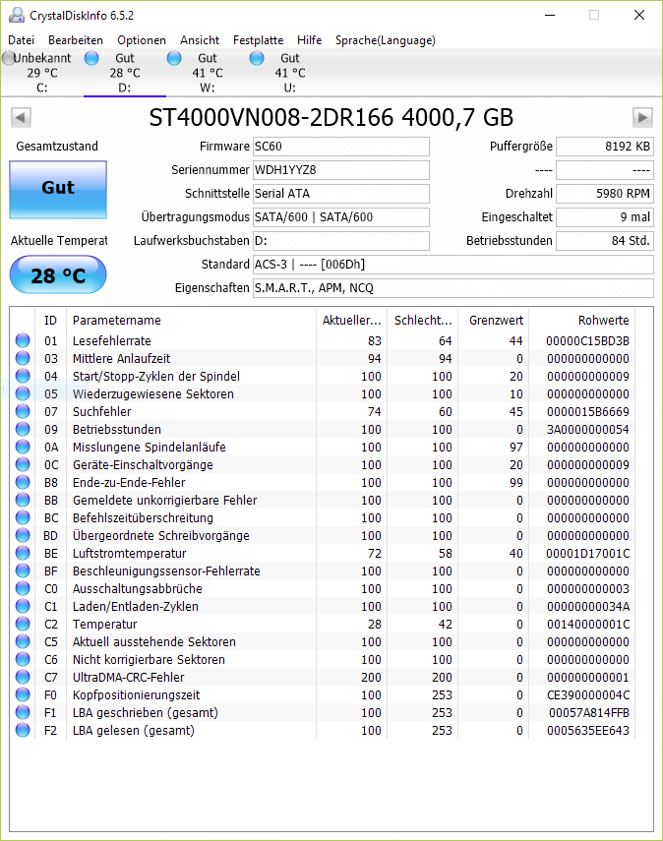This screenshot has height=841, width=663.
Task: Click the Parametername column header
Action: click(x=191, y=321)
